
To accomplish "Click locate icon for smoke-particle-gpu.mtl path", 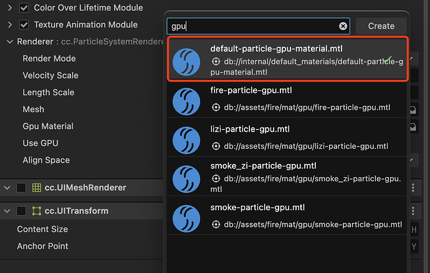I will click(216, 224).
